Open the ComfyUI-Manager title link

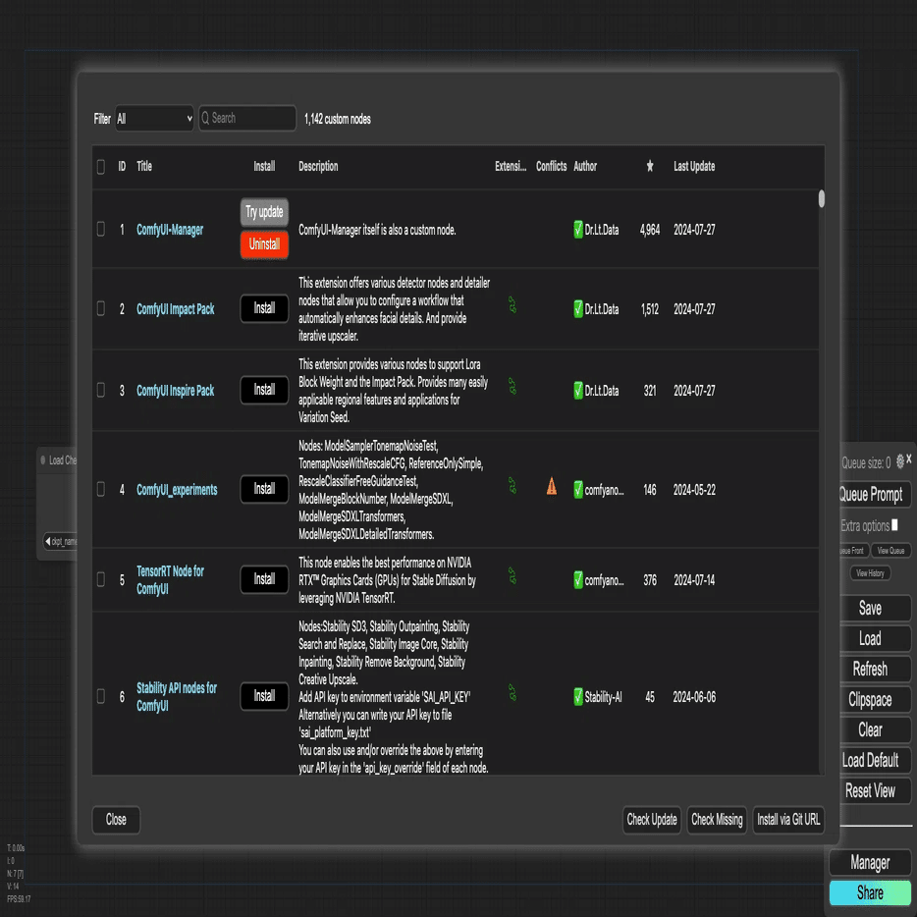[x=170, y=230]
